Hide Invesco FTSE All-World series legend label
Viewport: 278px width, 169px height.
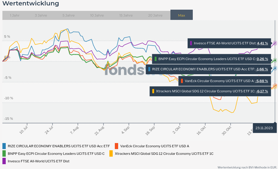[x=38, y=161]
